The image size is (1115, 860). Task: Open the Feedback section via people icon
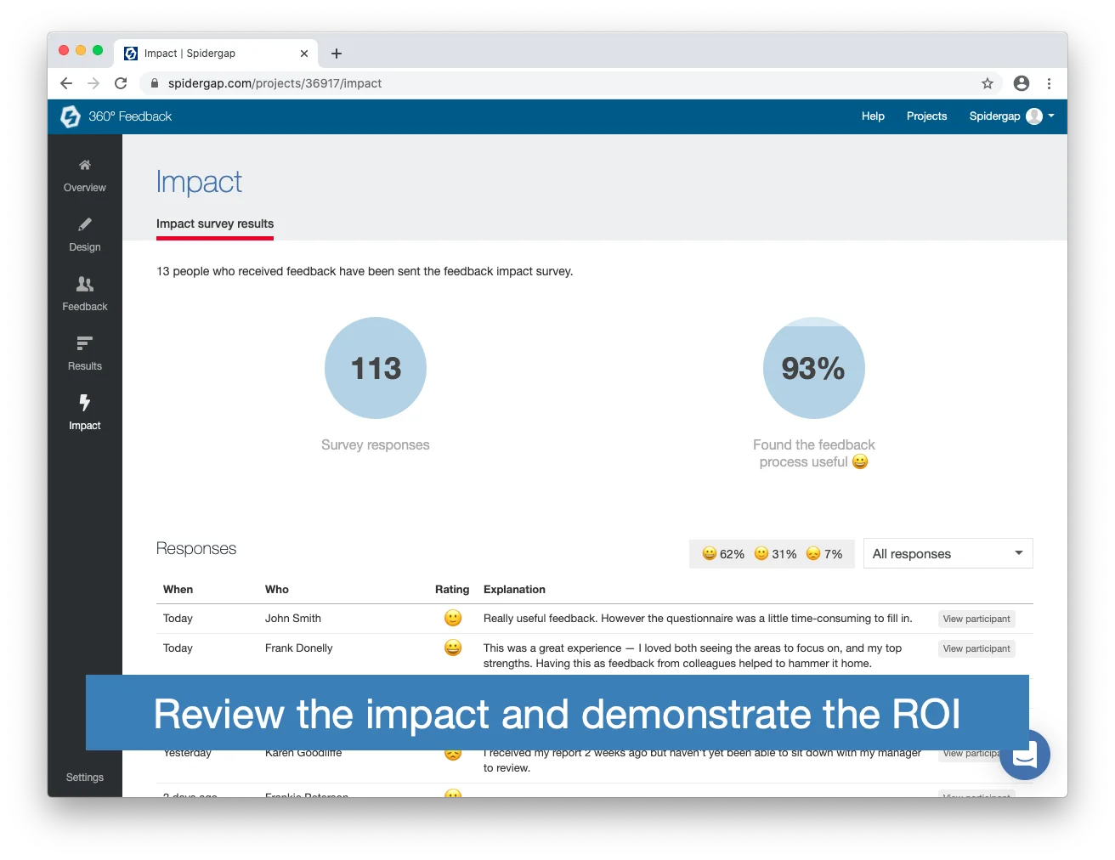83,283
